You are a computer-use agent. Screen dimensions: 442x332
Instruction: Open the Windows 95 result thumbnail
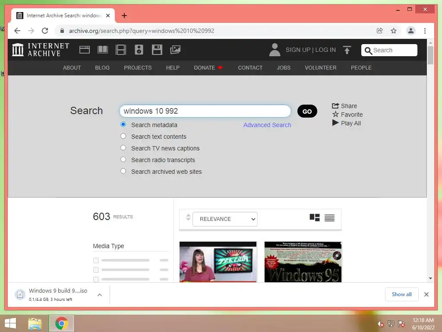(303, 262)
